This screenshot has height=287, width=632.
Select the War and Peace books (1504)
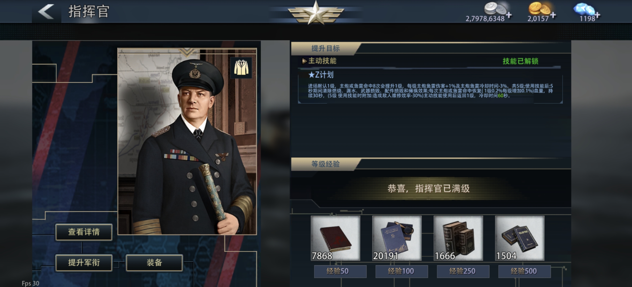pyautogui.click(x=520, y=238)
